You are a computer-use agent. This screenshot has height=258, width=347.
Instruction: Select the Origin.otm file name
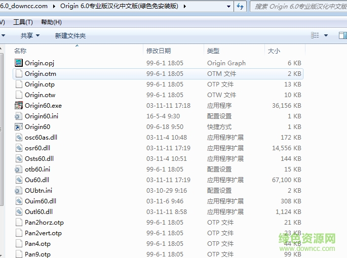pos(41,74)
